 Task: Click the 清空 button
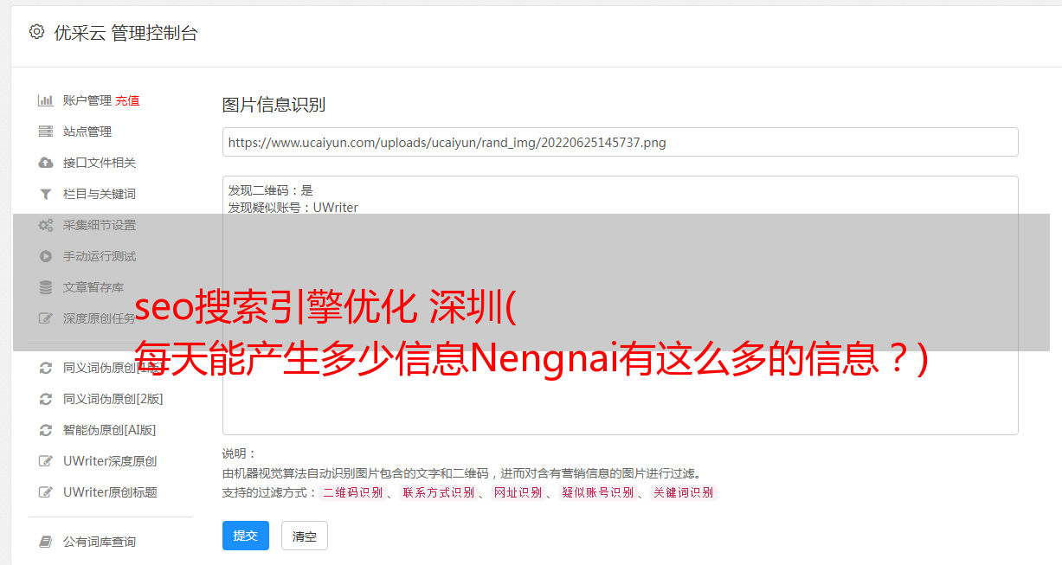coord(305,536)
